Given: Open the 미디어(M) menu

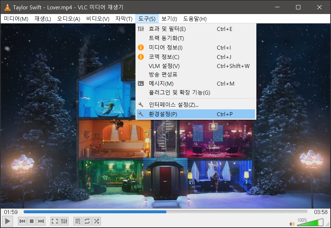Looking at the screenshot, I should point(16,19).
